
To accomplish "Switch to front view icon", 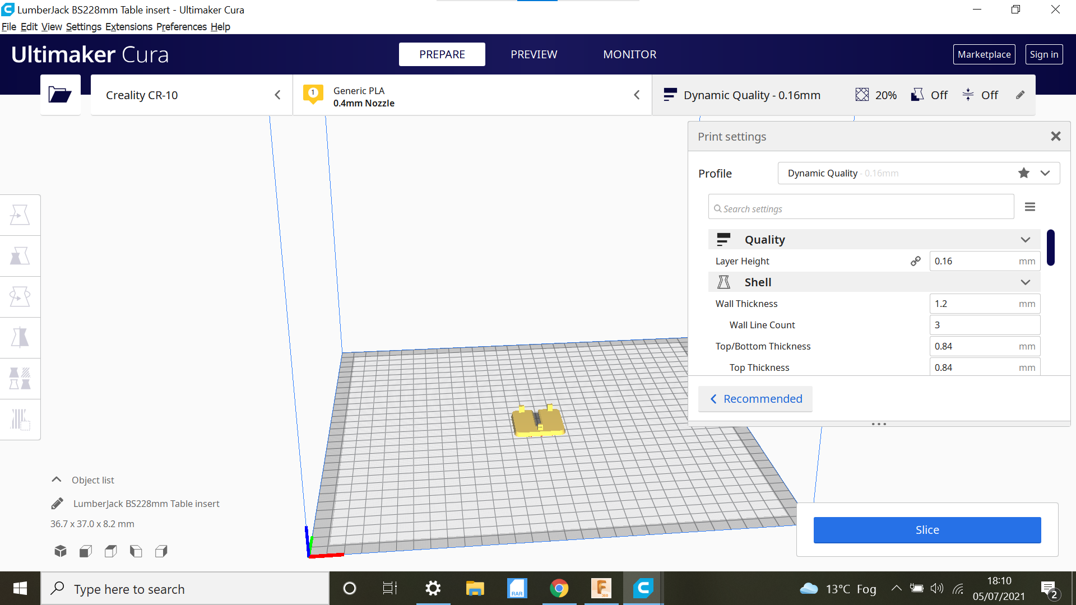I will 86,551.
